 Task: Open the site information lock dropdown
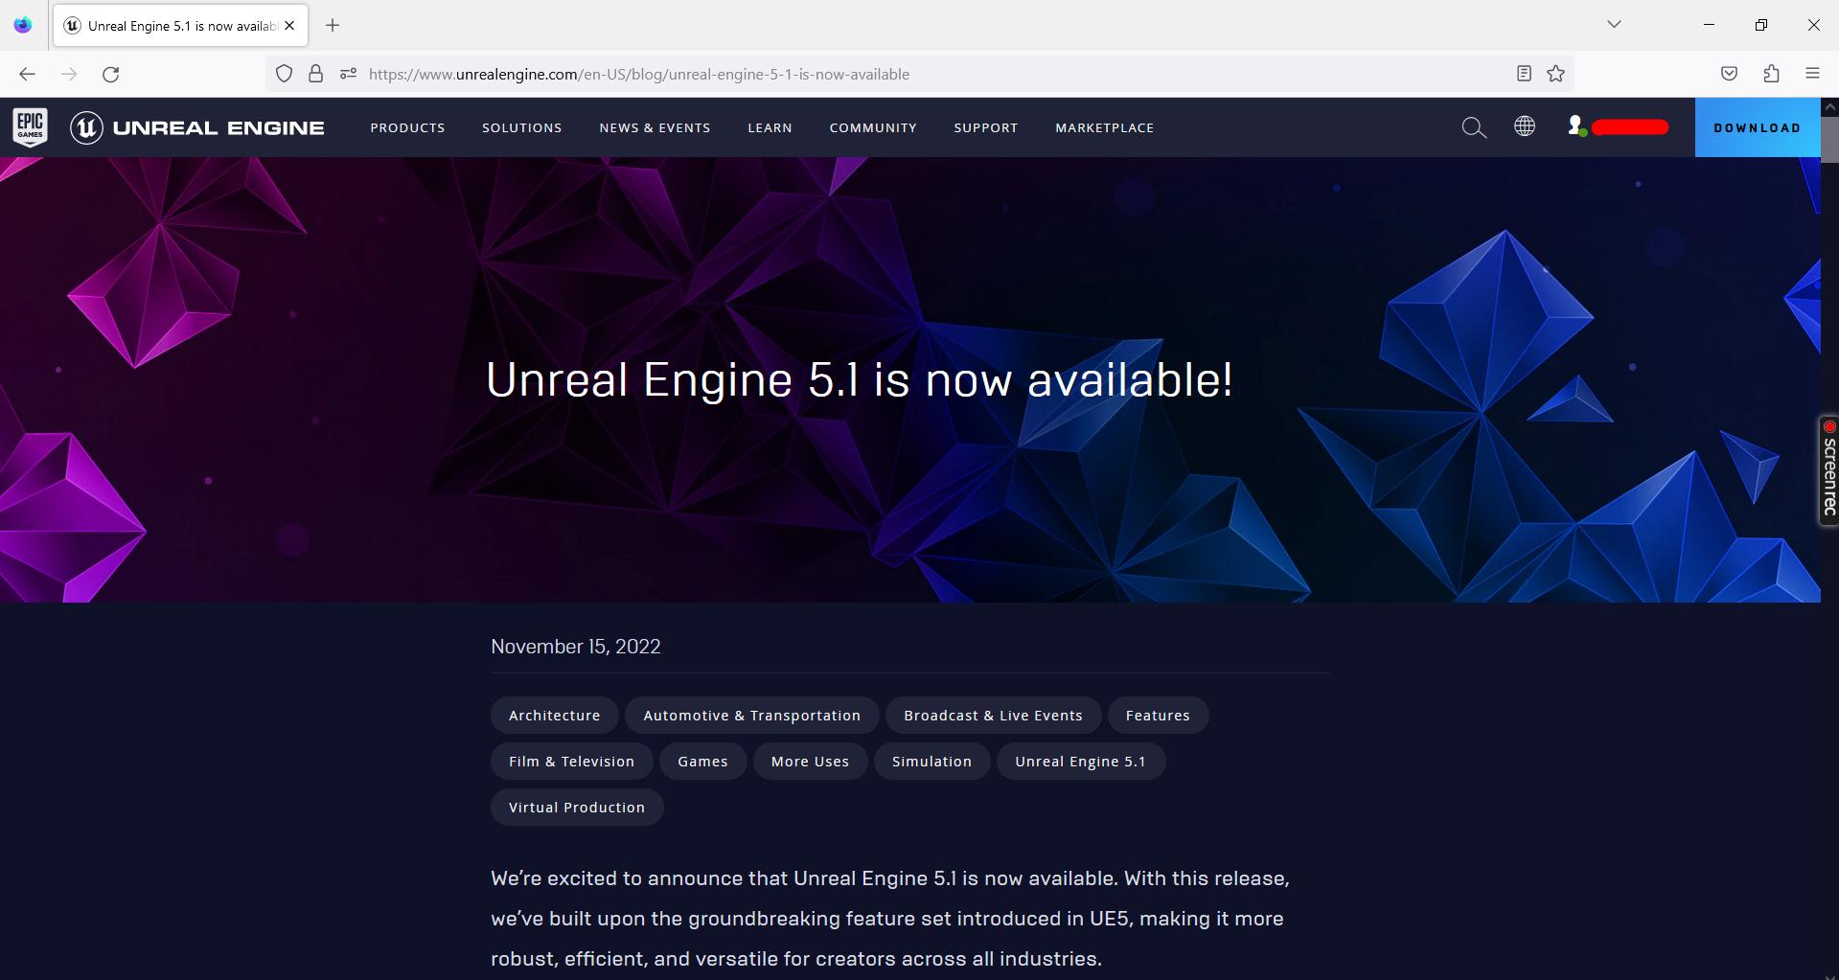315,73
